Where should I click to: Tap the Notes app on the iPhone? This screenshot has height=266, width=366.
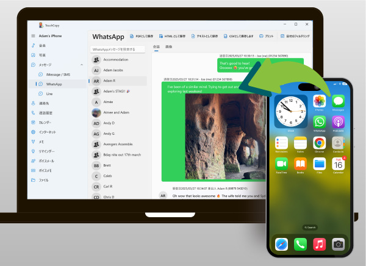(300, 143)
